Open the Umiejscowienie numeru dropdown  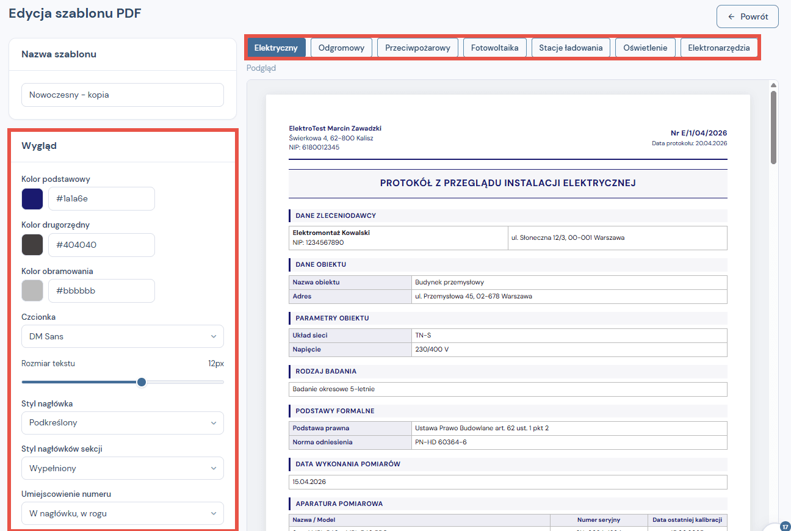tap(123, 513)
